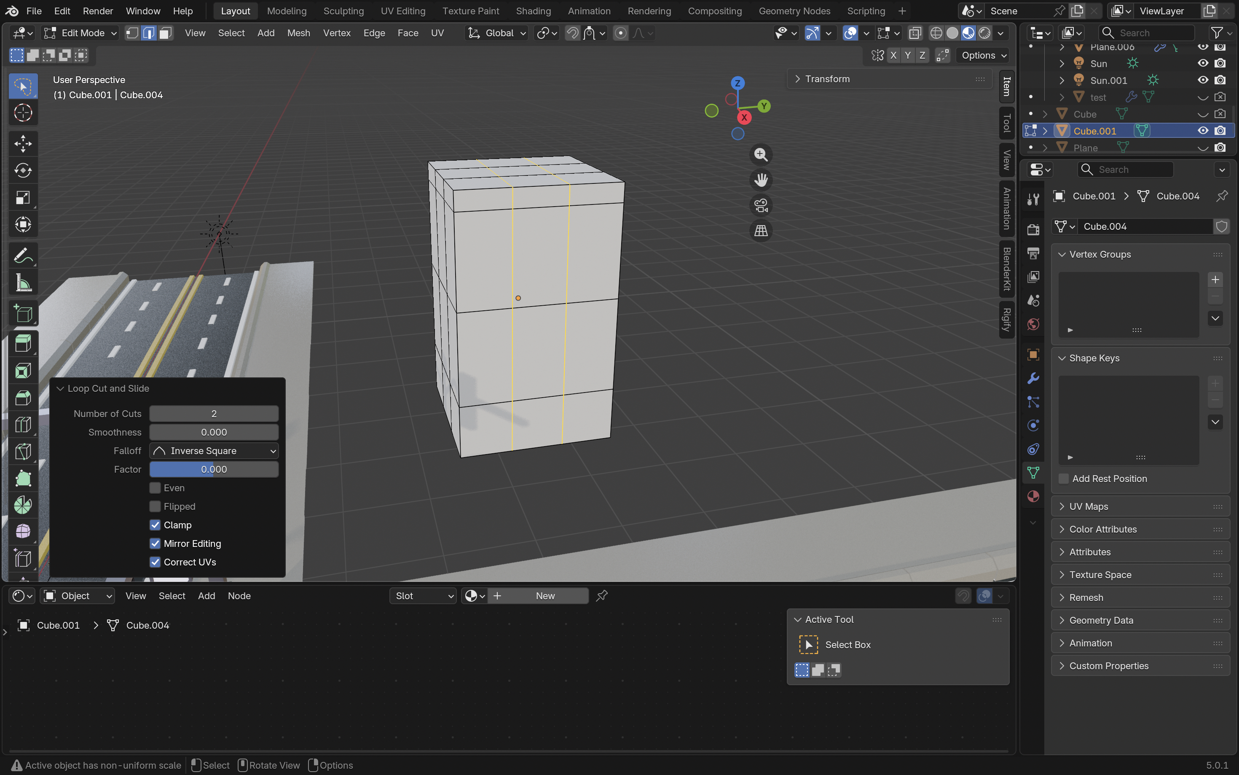Check Add Rest Position
This screenshot has width=1239, height=775.
(1064, 479)
